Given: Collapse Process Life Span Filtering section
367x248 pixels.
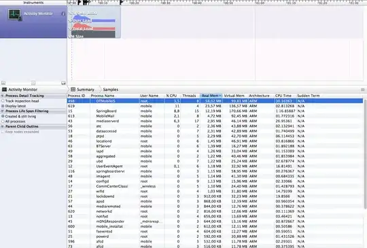Looking at the screenshot, I should click(2, 111).
